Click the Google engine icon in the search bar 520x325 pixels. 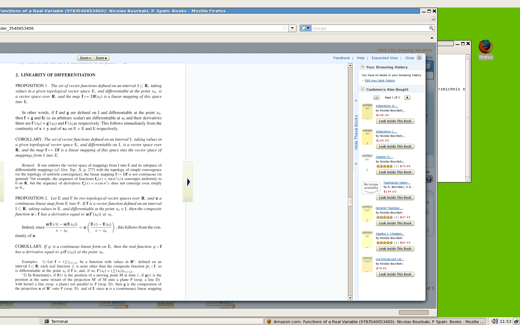(304, 28)
